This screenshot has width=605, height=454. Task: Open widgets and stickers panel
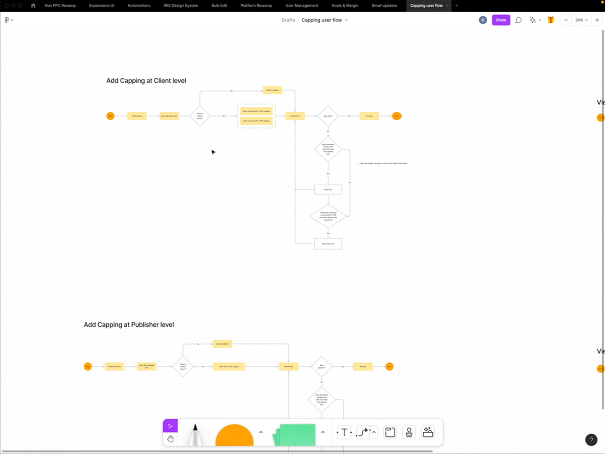428,432
